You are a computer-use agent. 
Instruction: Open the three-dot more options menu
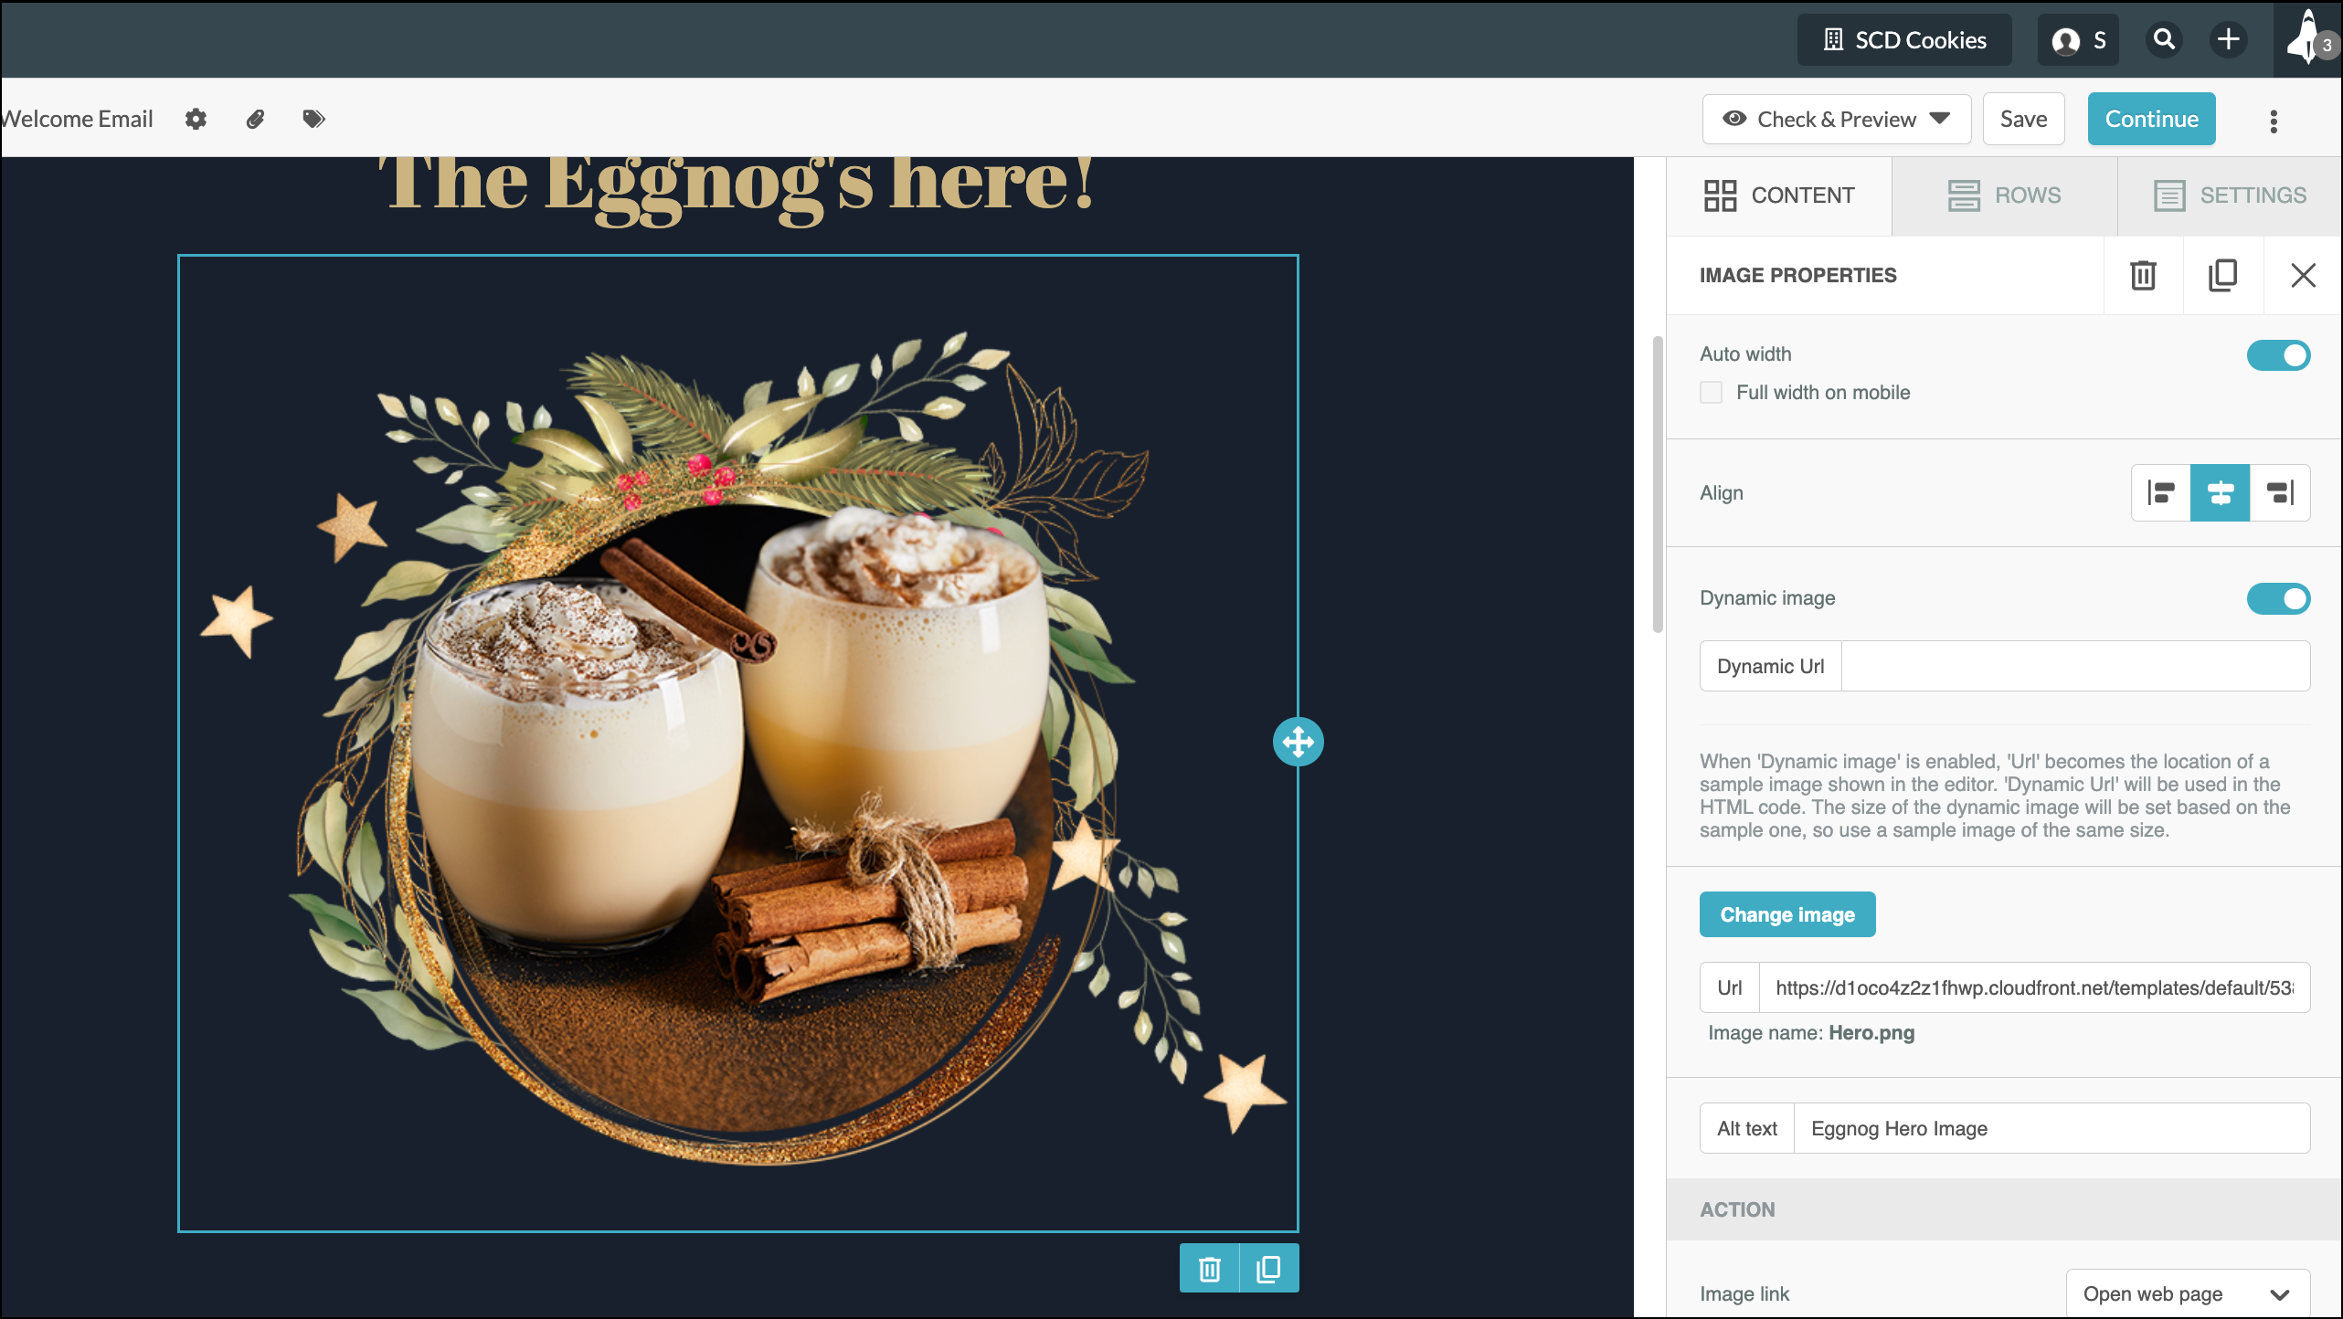2274,121
